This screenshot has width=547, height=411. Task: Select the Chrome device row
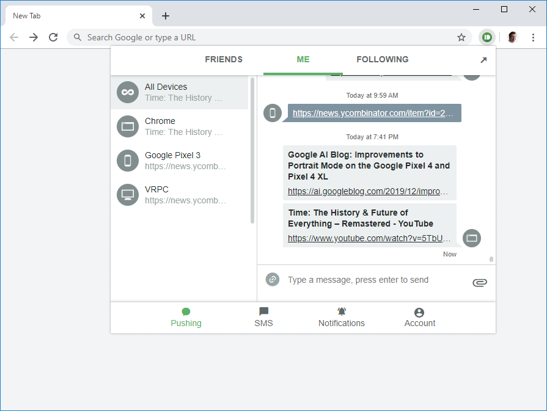[x=179, y=126]
